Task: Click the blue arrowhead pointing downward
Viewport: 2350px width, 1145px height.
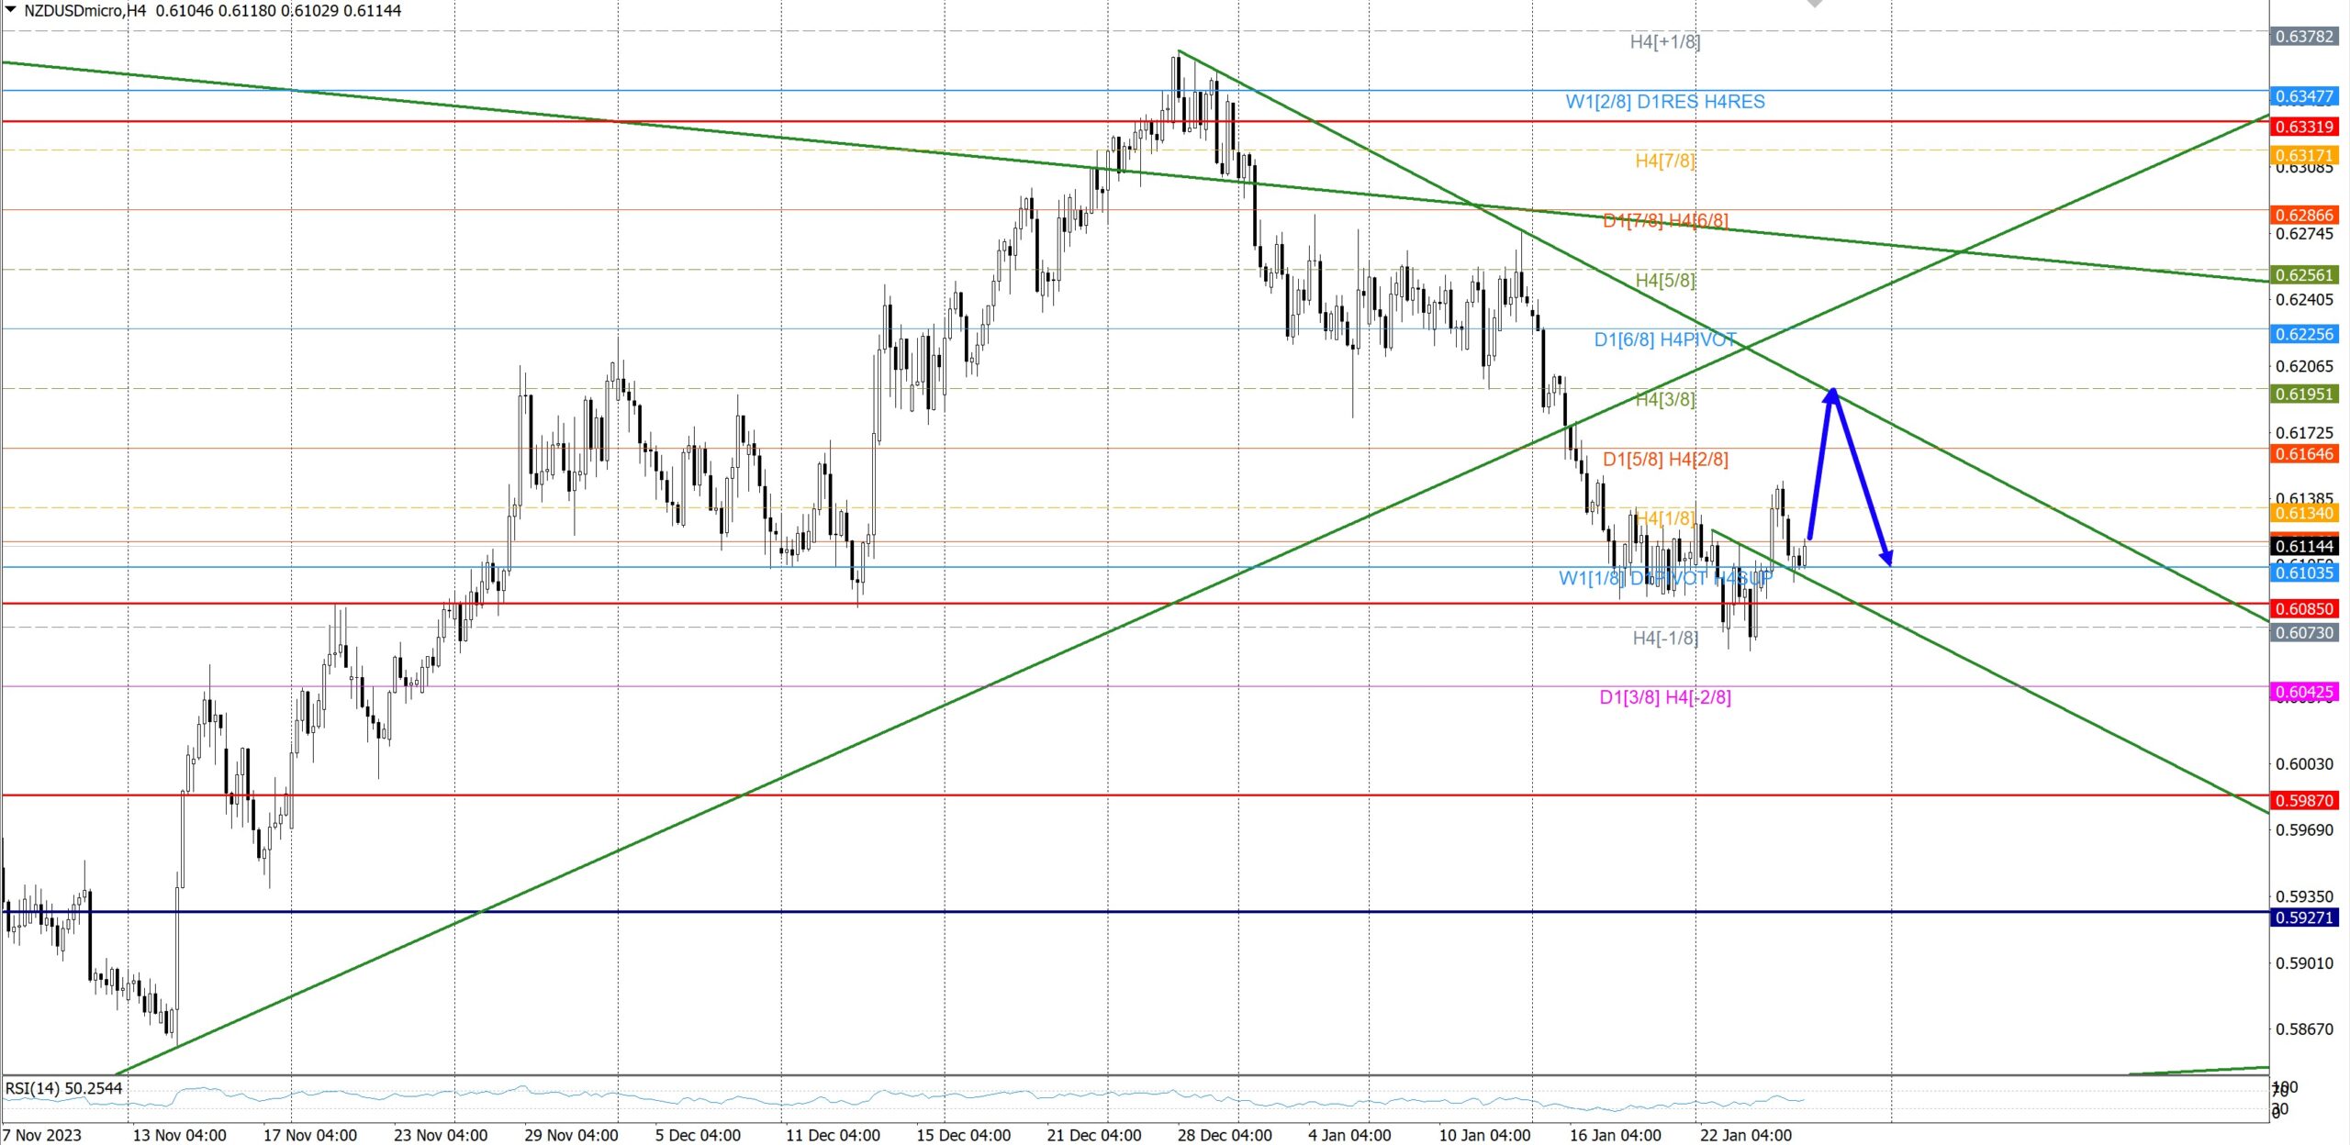Action: [x=1886, y=557]
